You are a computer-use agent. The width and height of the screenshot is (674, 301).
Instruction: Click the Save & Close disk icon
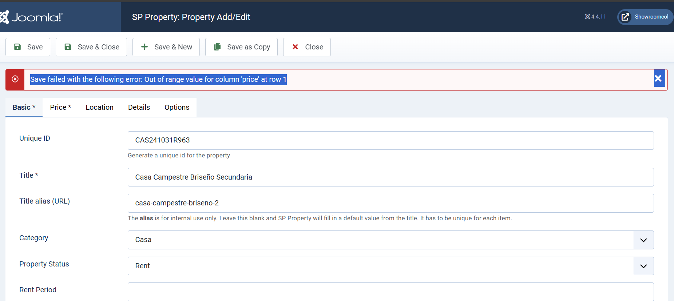tap(68, 47)
